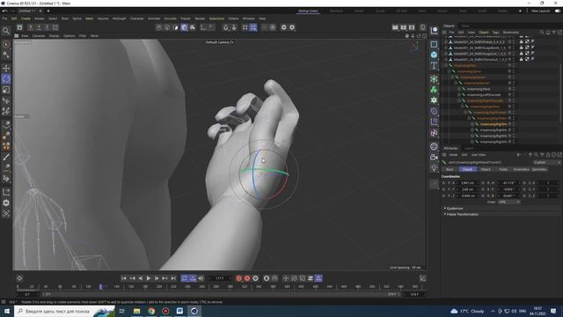Toggle the Y axis lock
Image resolution: width=563 pixels, height=317 pixels.
point(39,27)
